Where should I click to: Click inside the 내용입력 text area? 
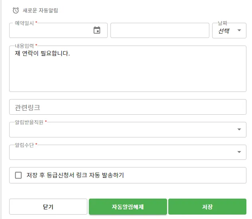click(128, 74)
